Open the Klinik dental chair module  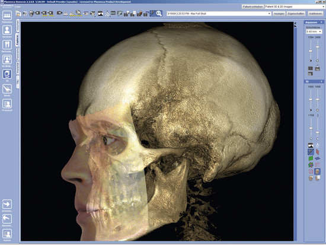coord(7,89)
